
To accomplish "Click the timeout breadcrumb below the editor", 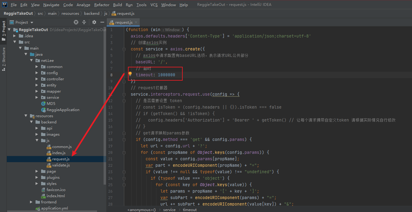I will coord(190,210).
